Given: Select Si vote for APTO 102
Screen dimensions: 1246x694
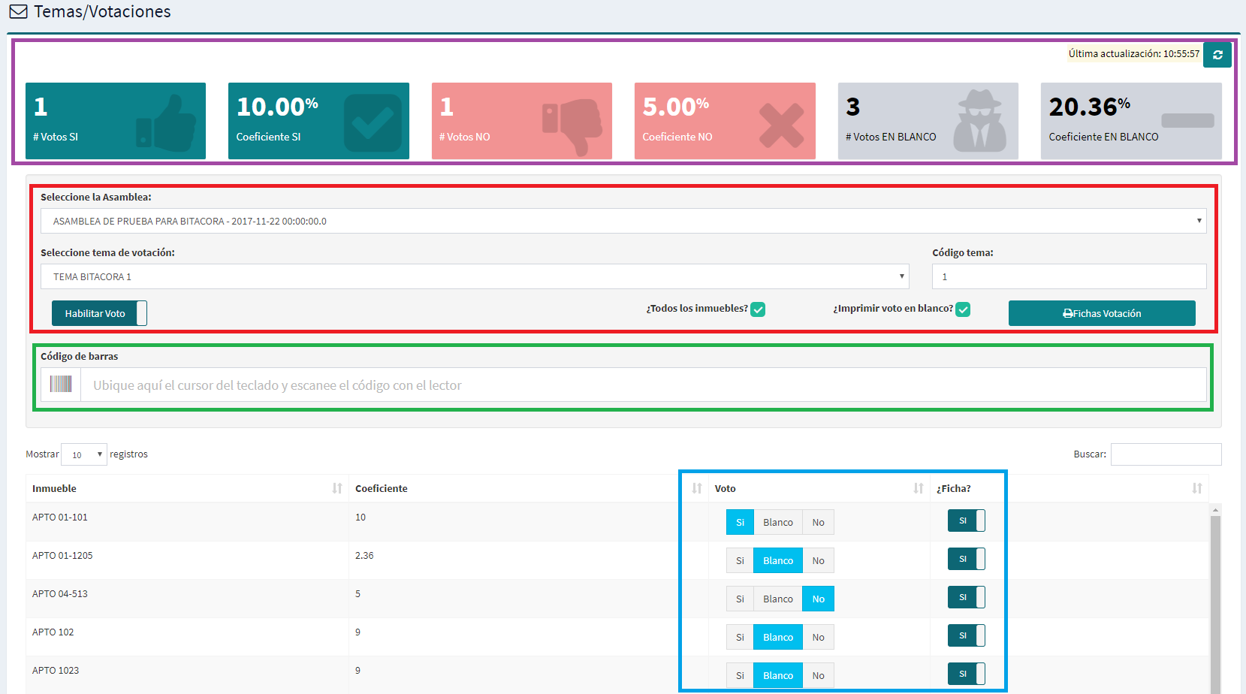Looking at the screenshot, I should [740, 637].
